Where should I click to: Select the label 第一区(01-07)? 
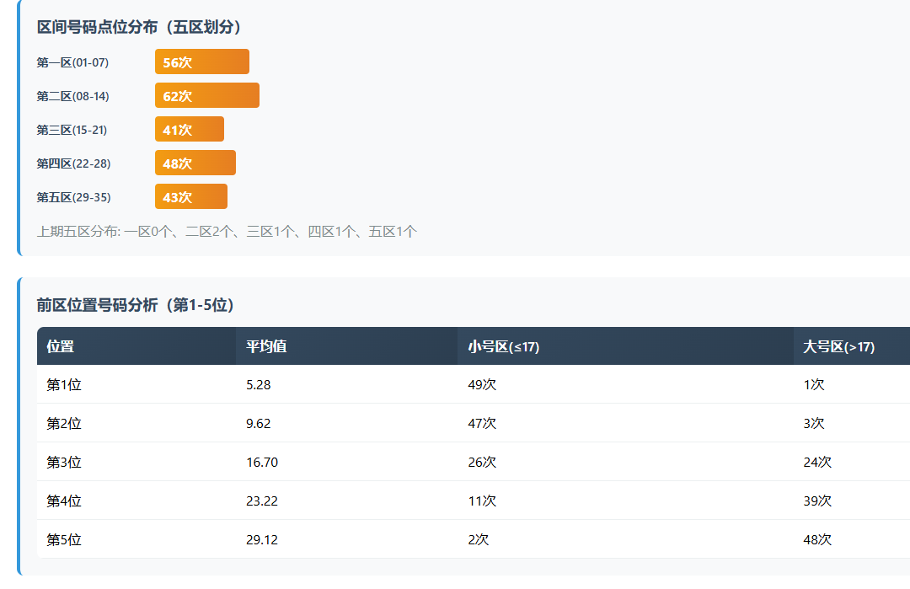[72, 62]
